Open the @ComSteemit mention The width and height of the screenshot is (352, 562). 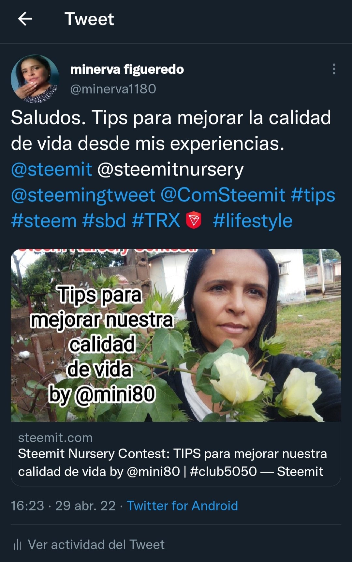tap(223, 195)
